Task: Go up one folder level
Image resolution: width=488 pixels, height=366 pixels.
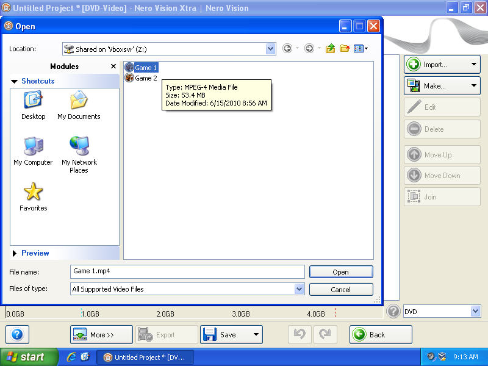Action: pyautogui.click(x=330, y=49)
